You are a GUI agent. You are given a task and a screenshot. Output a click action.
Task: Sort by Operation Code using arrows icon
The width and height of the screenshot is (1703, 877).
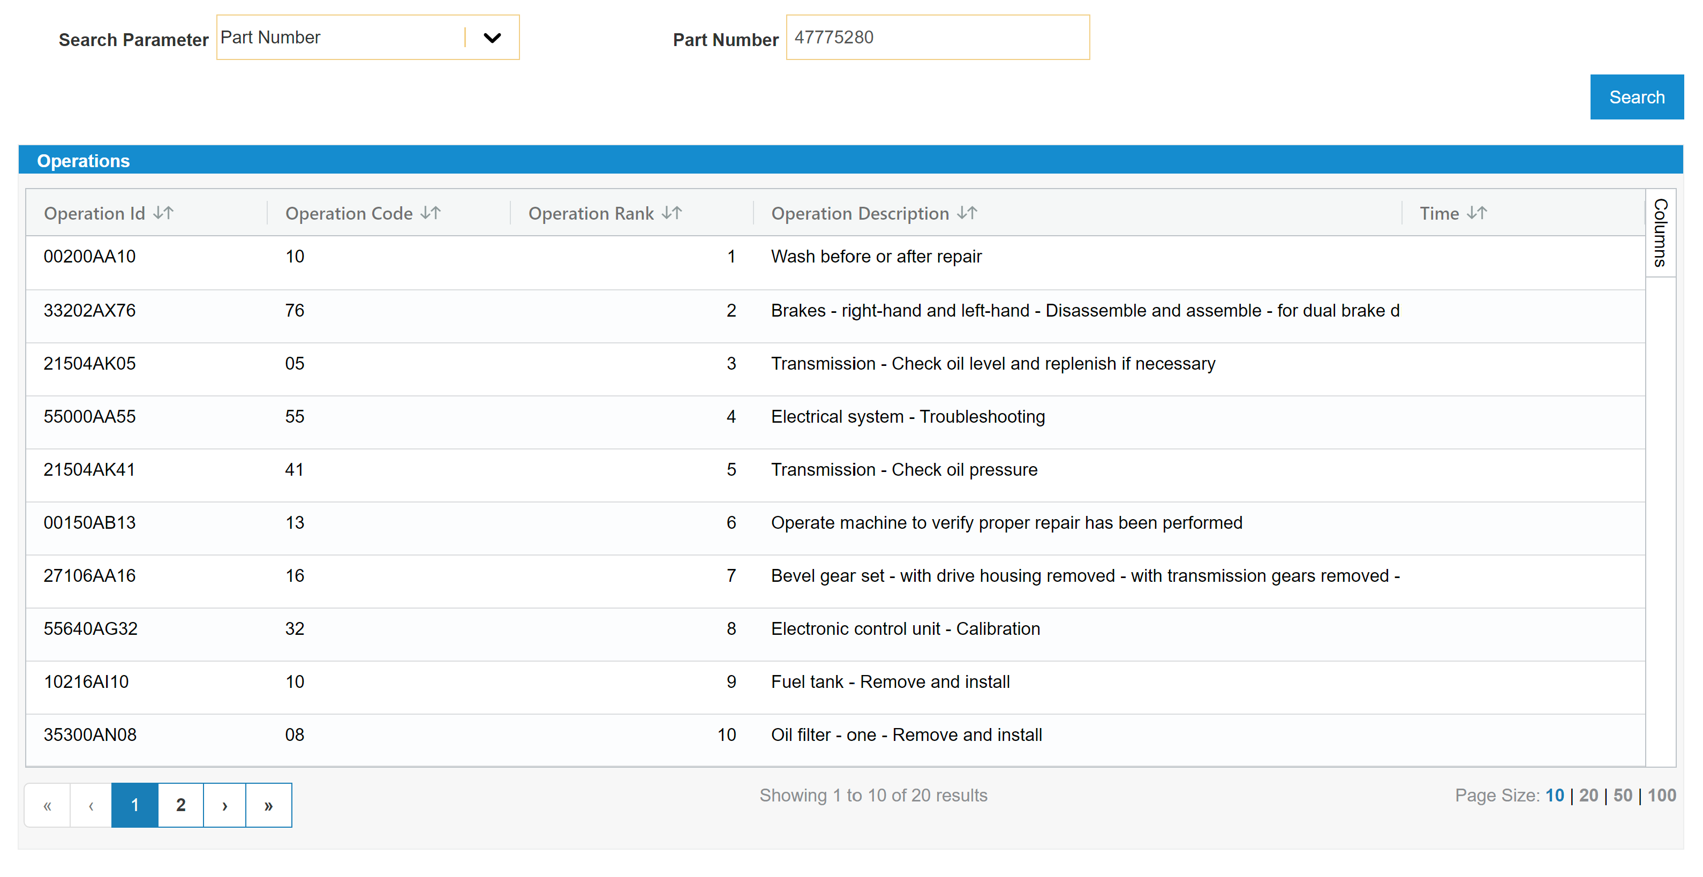click(431, 213)
